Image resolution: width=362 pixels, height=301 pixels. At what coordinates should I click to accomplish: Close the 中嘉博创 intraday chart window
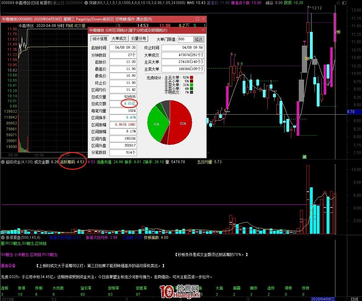(x=203, y=19)
